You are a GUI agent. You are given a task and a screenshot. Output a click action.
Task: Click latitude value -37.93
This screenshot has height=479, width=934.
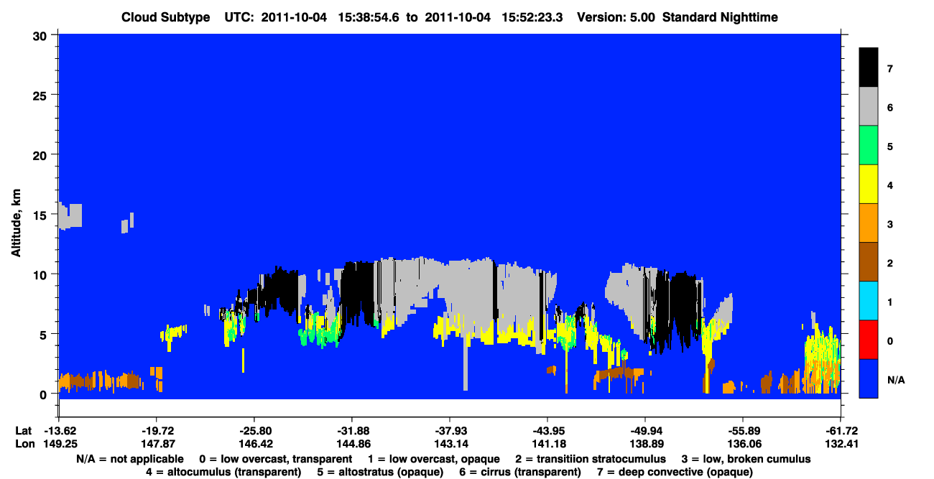(450, 431)
